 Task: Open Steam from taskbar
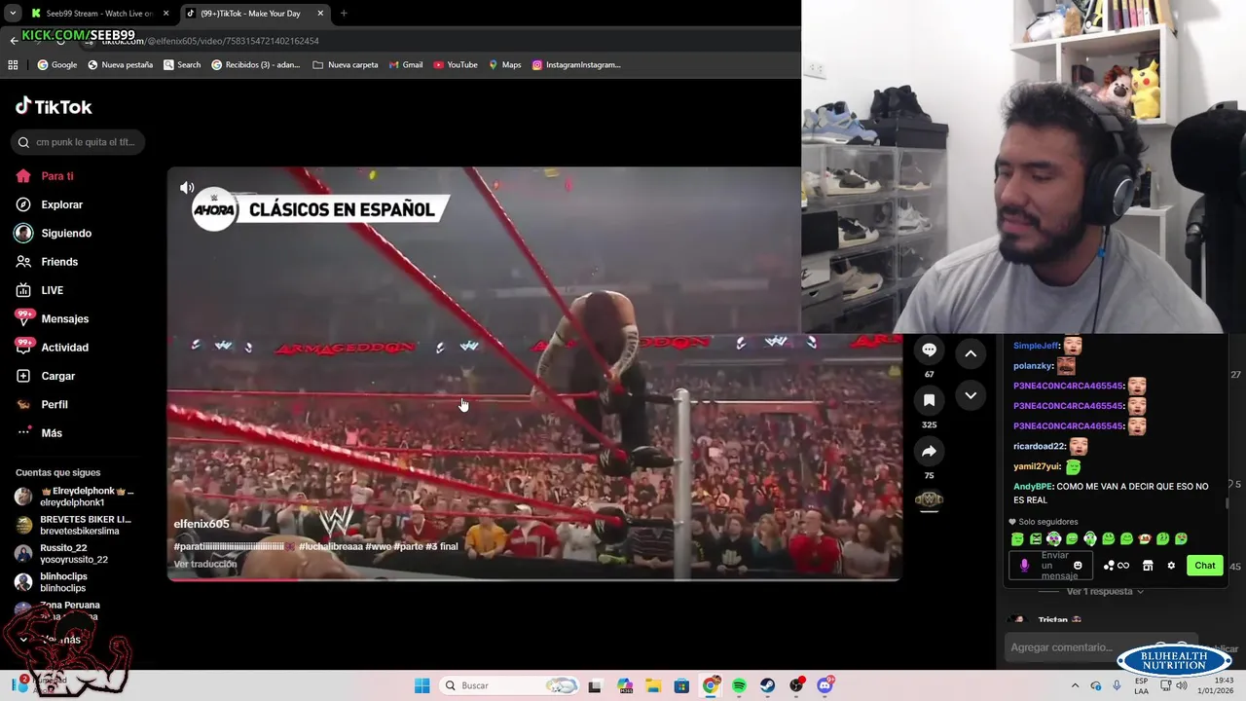tap(767, 685)
